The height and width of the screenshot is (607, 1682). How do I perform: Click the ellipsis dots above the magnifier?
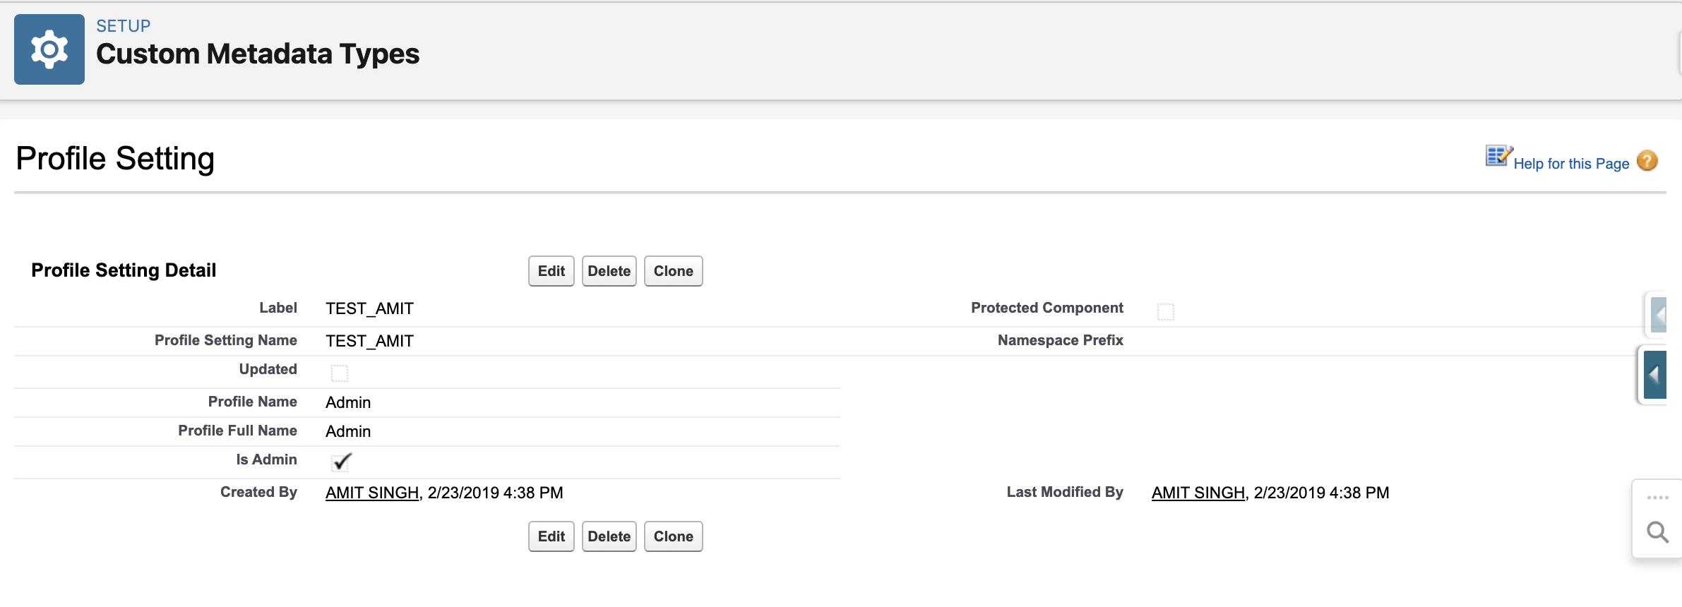pos(1657,498)
